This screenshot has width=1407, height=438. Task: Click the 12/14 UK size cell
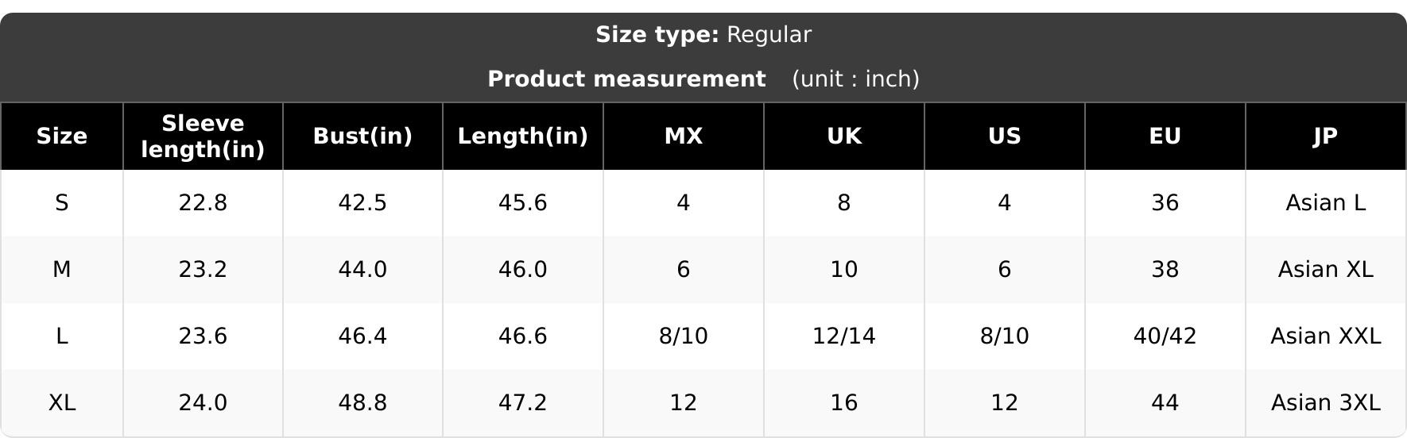coord(844,336)
